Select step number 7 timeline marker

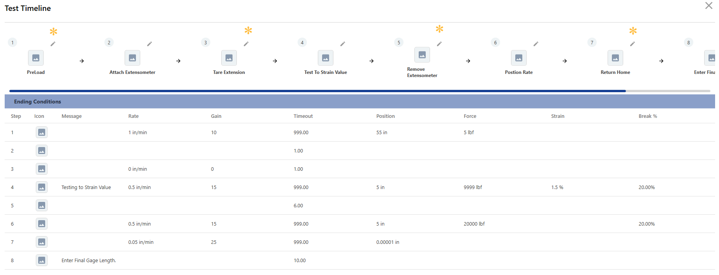592,42
